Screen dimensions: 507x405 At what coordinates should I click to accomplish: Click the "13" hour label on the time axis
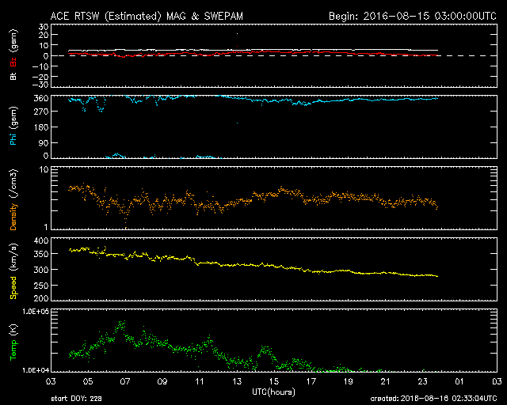click(x=237, y=381)
